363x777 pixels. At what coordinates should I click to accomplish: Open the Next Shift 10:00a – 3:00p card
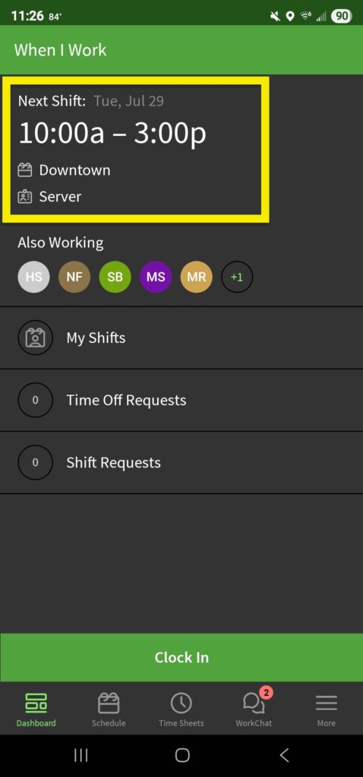(136, 149)
